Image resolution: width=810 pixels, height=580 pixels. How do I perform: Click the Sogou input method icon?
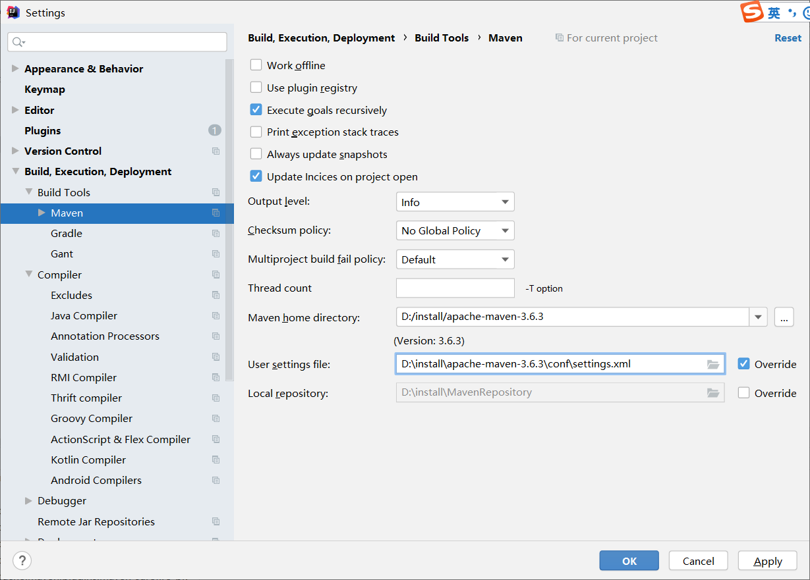751,13
